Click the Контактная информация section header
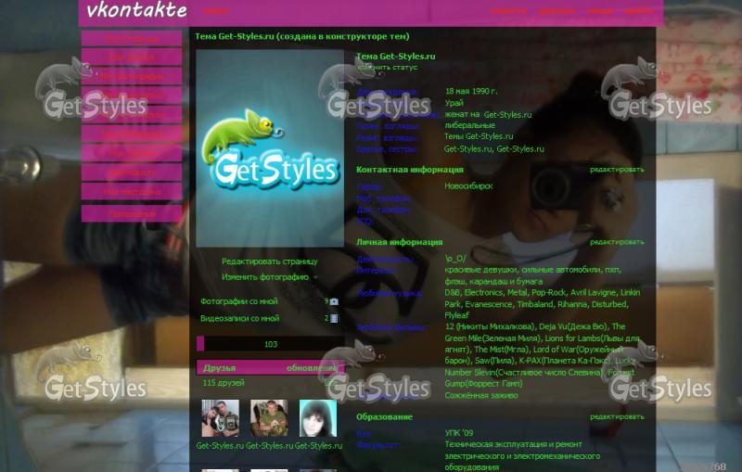The width and height of the screenshot is (742, 472). (410, 170)
